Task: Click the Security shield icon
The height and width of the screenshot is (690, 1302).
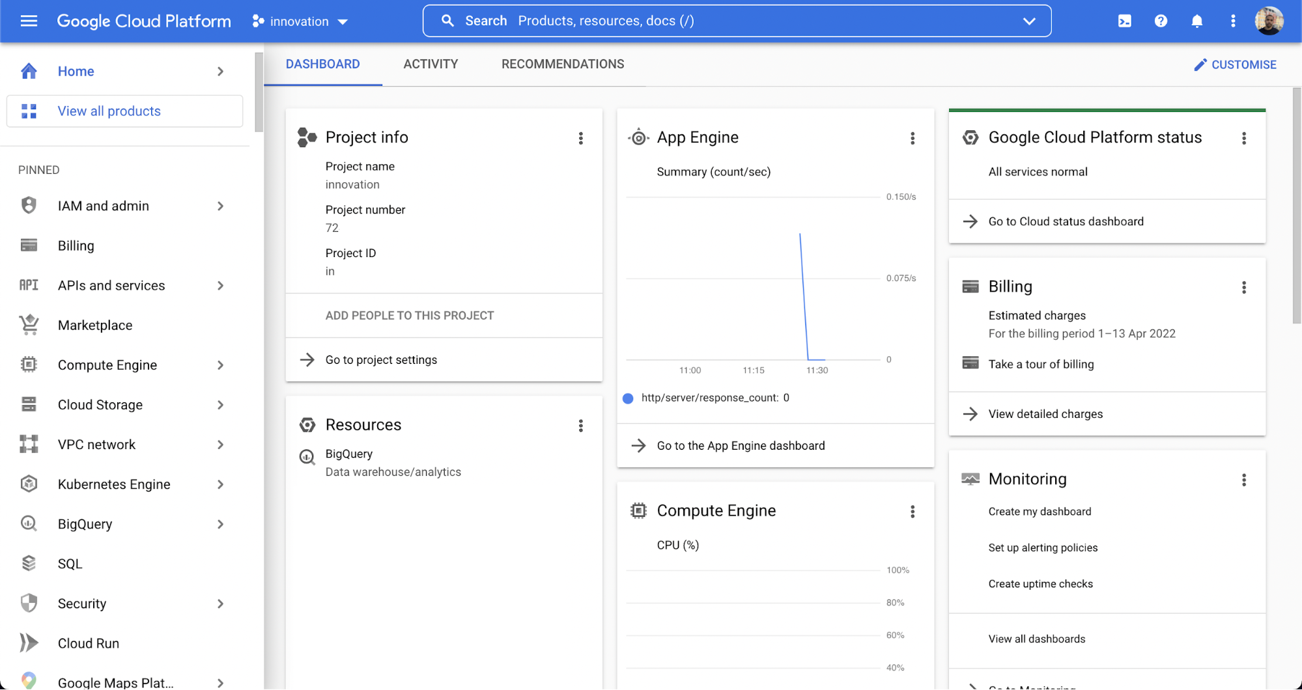Action: point(29,603)
